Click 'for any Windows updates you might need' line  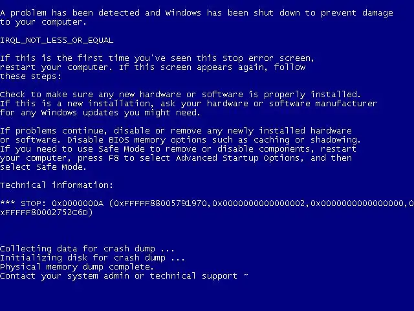pos(100,113)
